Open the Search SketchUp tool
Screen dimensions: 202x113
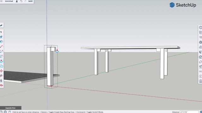[x=1, y=25]
